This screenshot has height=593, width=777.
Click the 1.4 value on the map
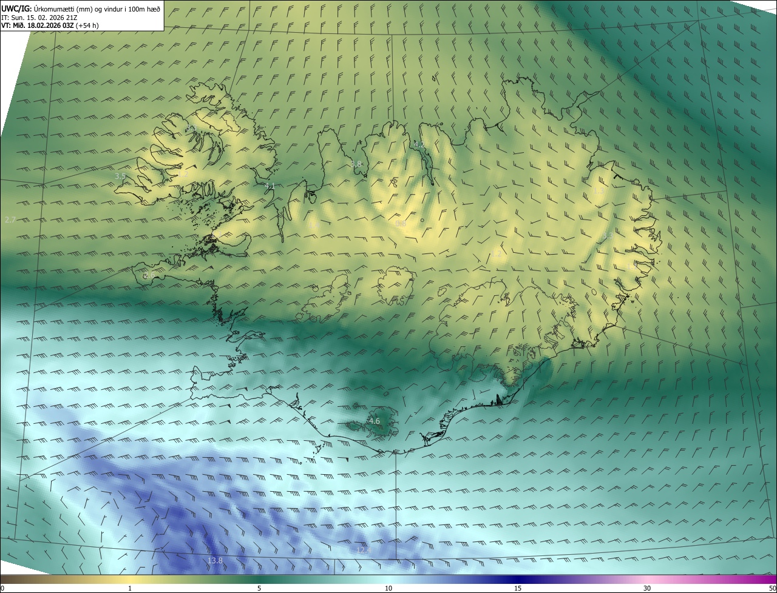point(313,225)
